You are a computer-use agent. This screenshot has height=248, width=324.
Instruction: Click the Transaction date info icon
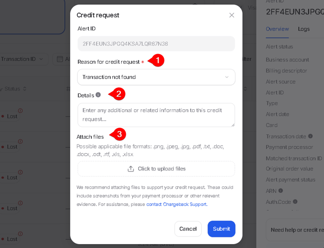[310, 136]
